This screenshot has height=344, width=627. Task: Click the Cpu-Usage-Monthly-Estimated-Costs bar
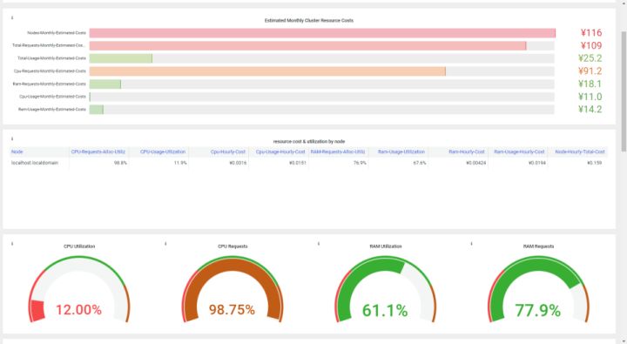point(90,97)
